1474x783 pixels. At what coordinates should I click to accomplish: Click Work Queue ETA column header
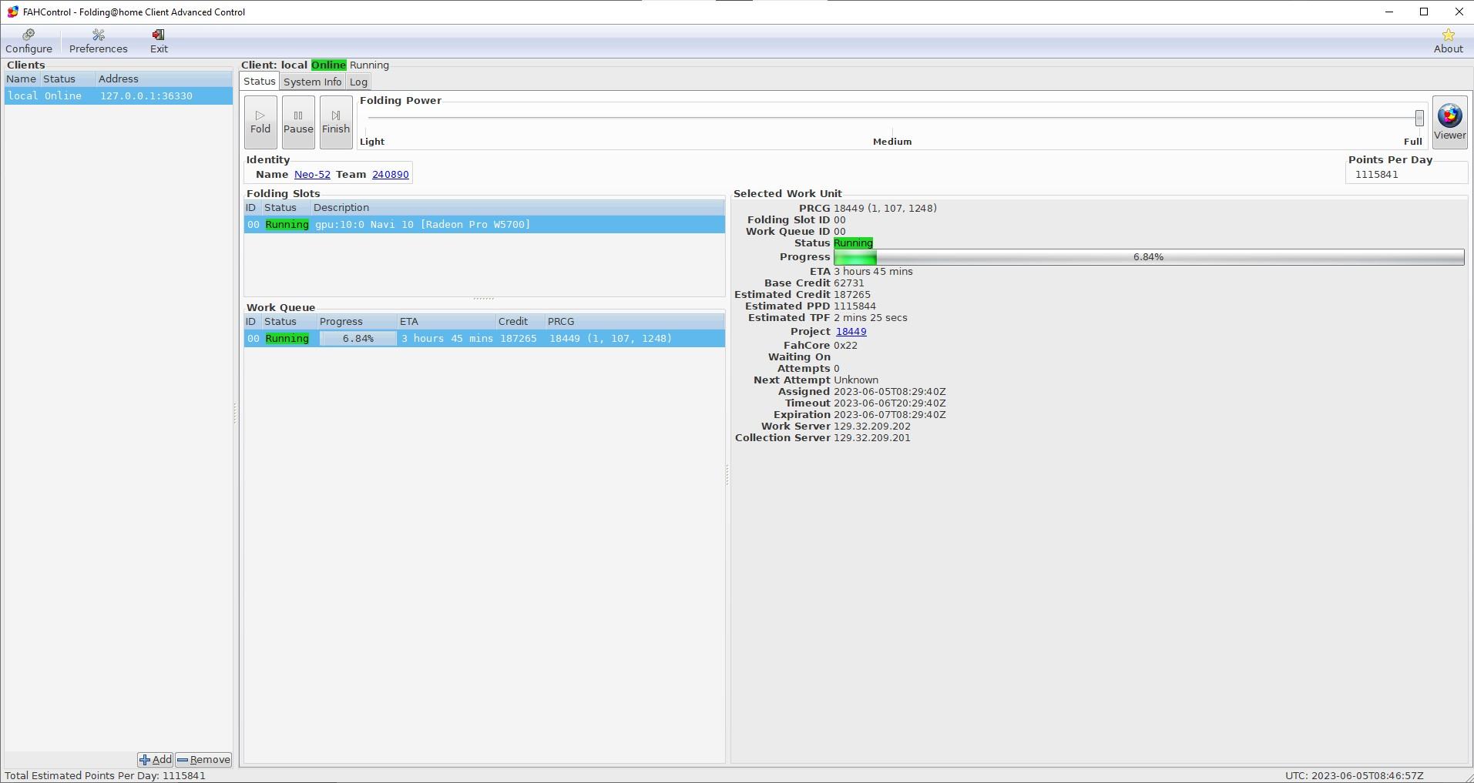click(x=447, y=322)
